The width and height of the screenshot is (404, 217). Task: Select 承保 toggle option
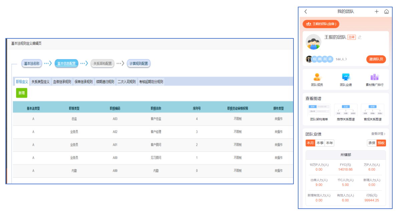coord(372,143)
